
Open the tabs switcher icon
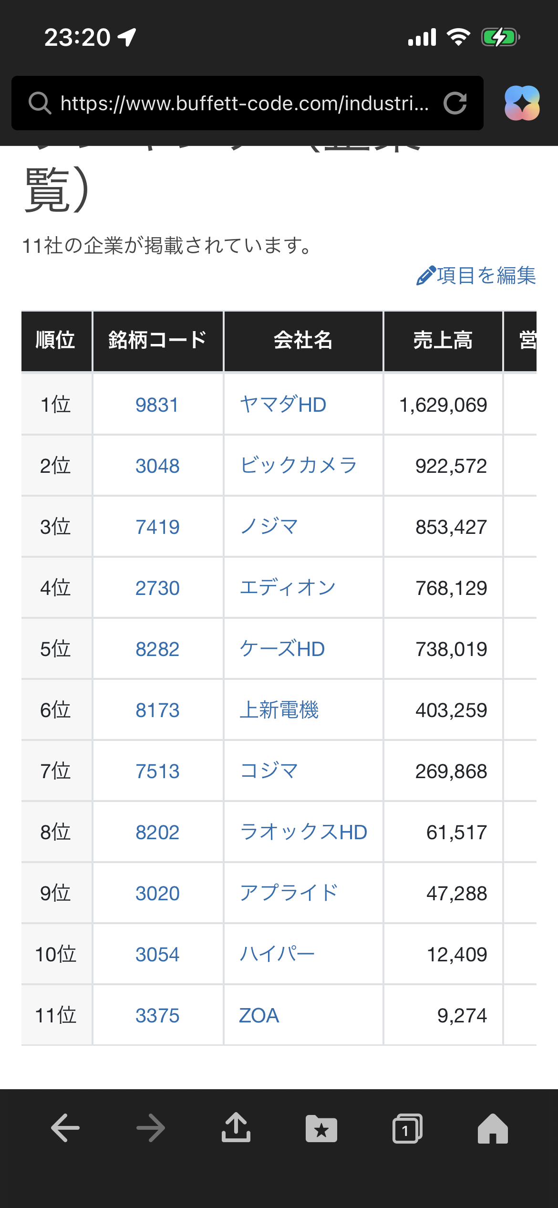point(407,1129)
